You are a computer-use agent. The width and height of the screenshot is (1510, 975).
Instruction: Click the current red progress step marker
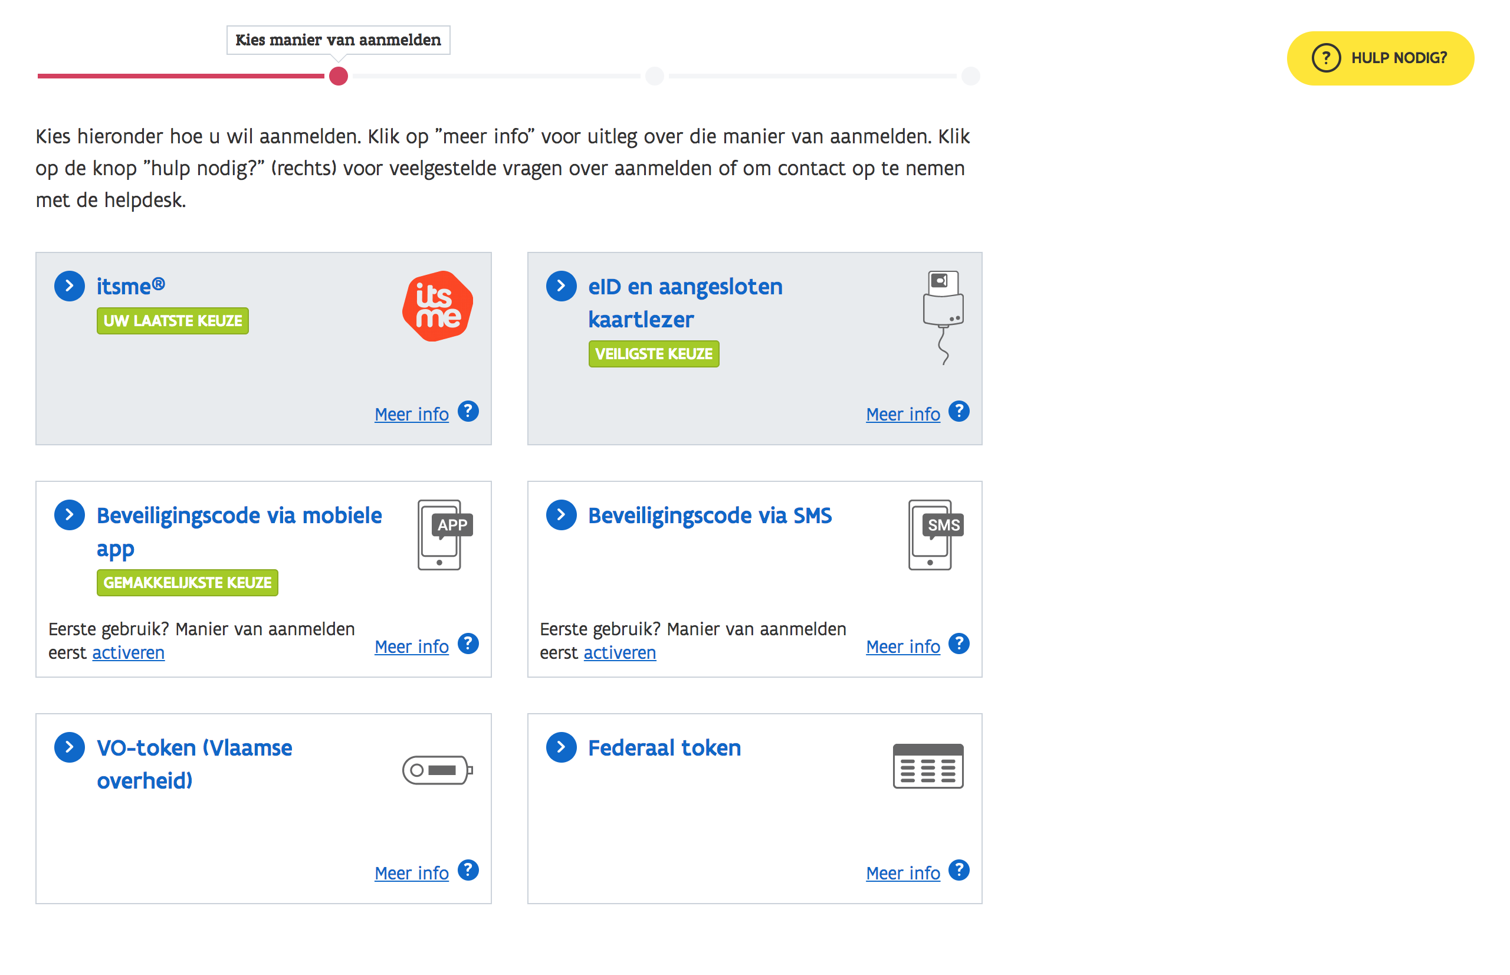(339, 76)
